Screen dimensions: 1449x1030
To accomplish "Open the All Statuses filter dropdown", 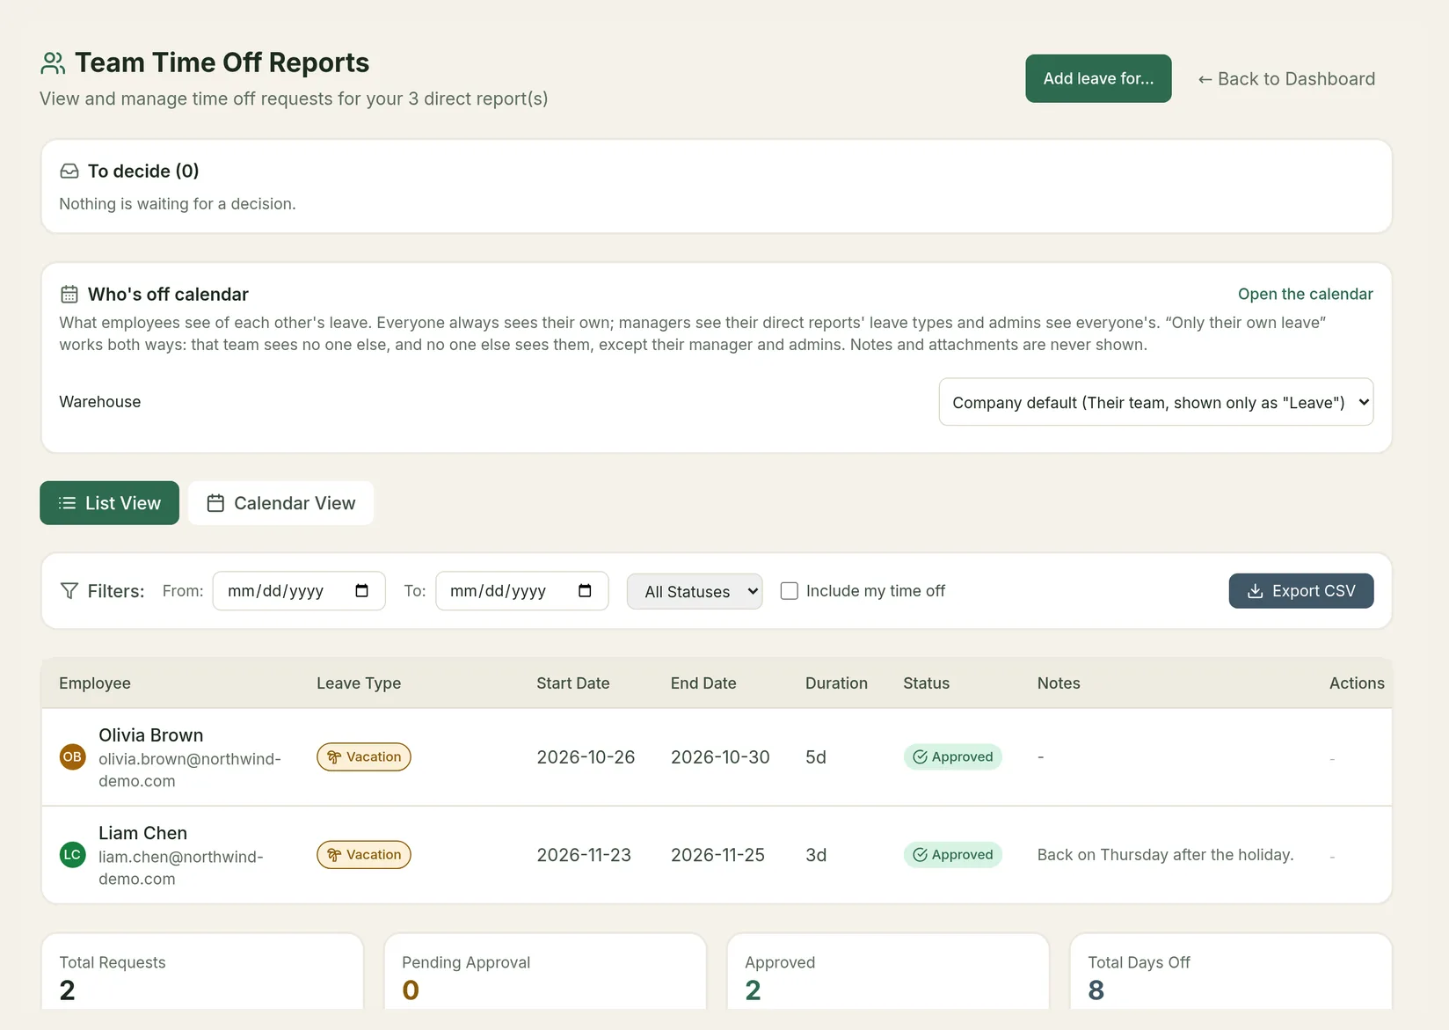I will point(695,591).
